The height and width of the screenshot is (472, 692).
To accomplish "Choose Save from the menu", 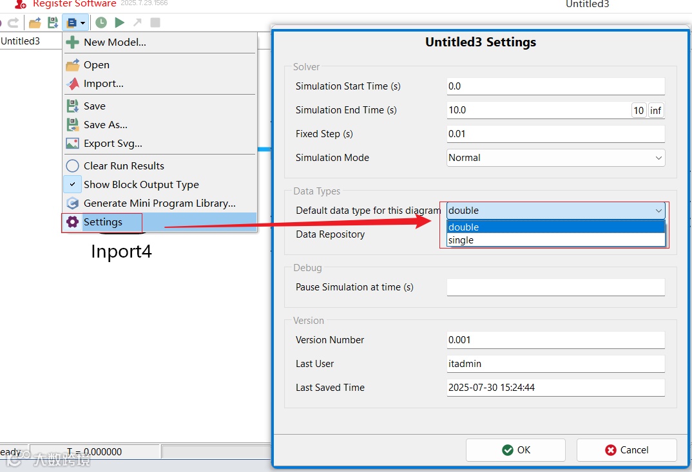I will click(160, 106).
